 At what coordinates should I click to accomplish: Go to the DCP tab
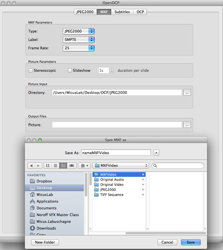pyautogui.click(x=140, y=12)
